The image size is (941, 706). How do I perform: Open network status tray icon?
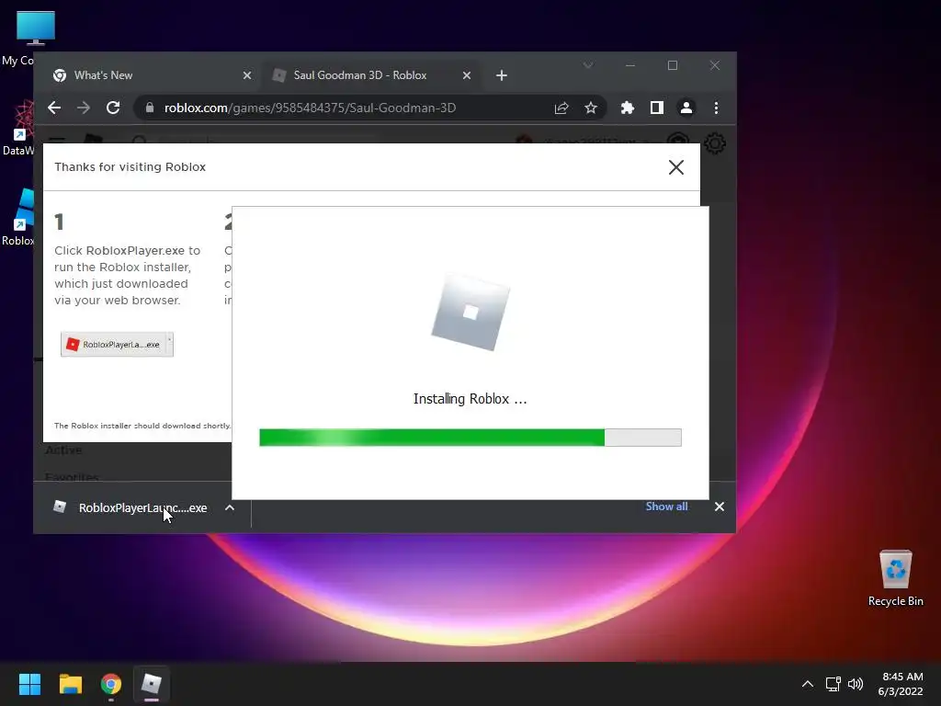tap(833, 684)
